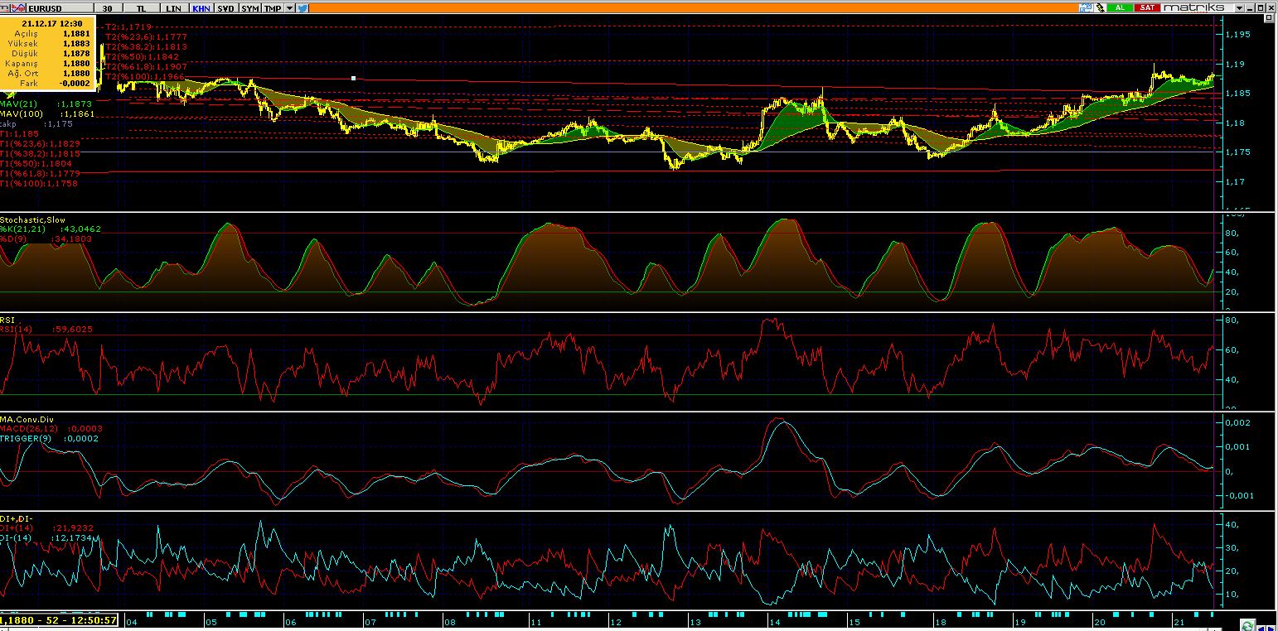Expand the dropdown arrow after TMP

(290, 8)
